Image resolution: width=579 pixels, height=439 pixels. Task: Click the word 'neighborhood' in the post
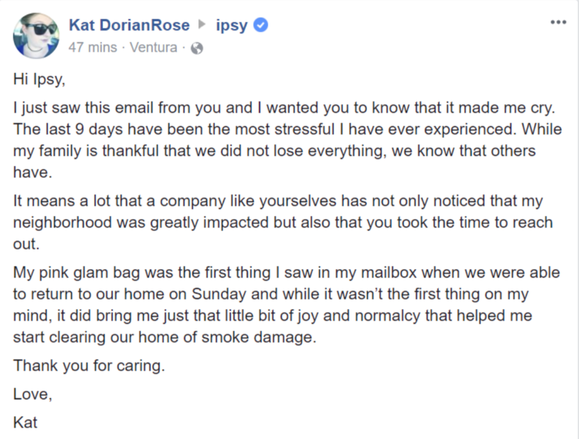(62, 223)
